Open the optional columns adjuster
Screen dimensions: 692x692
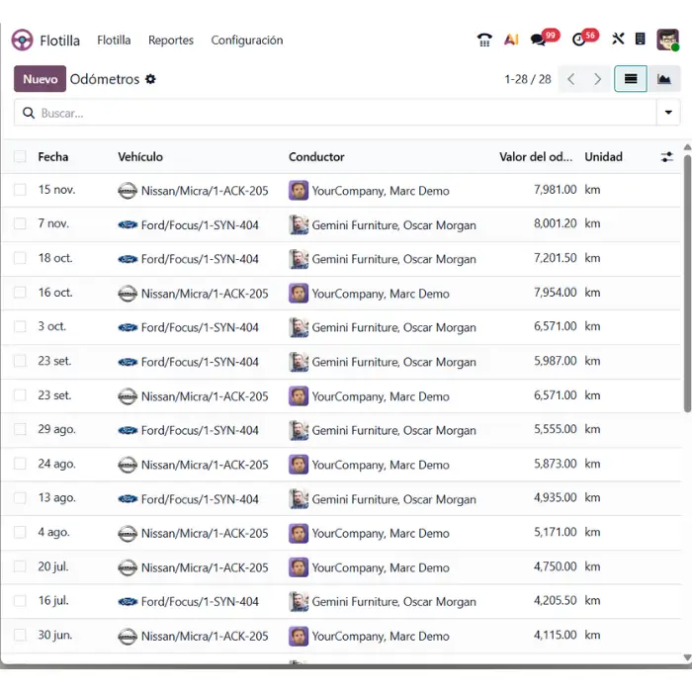(667, 157)
